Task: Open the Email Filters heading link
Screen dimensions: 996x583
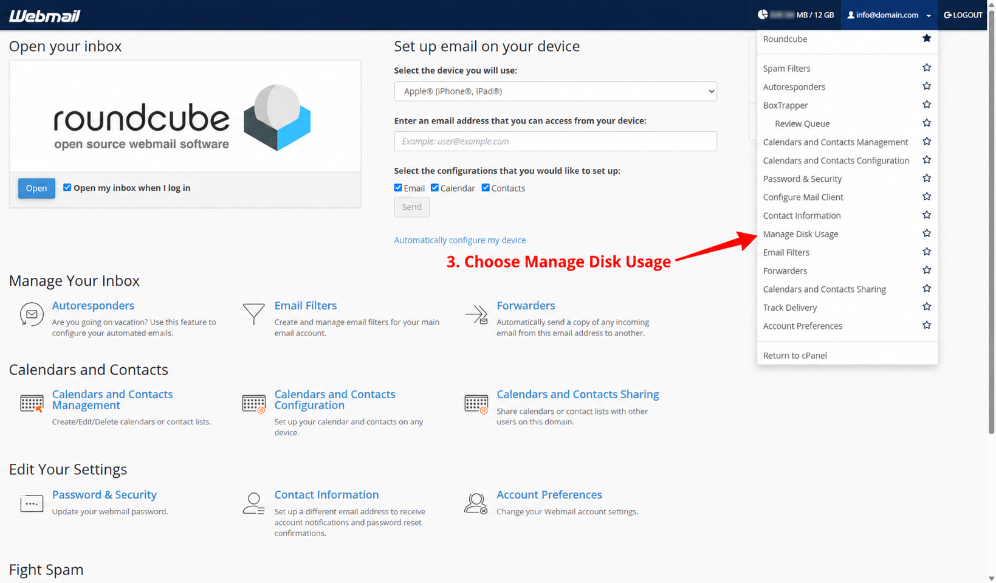Action: (305, 305)
